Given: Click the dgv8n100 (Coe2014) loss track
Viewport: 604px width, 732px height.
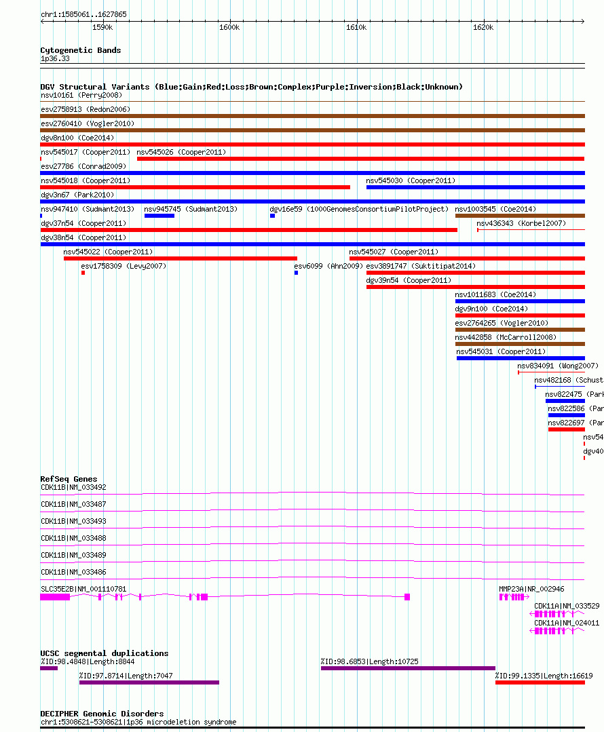Looking at the screenshot, I should [312, 145].
